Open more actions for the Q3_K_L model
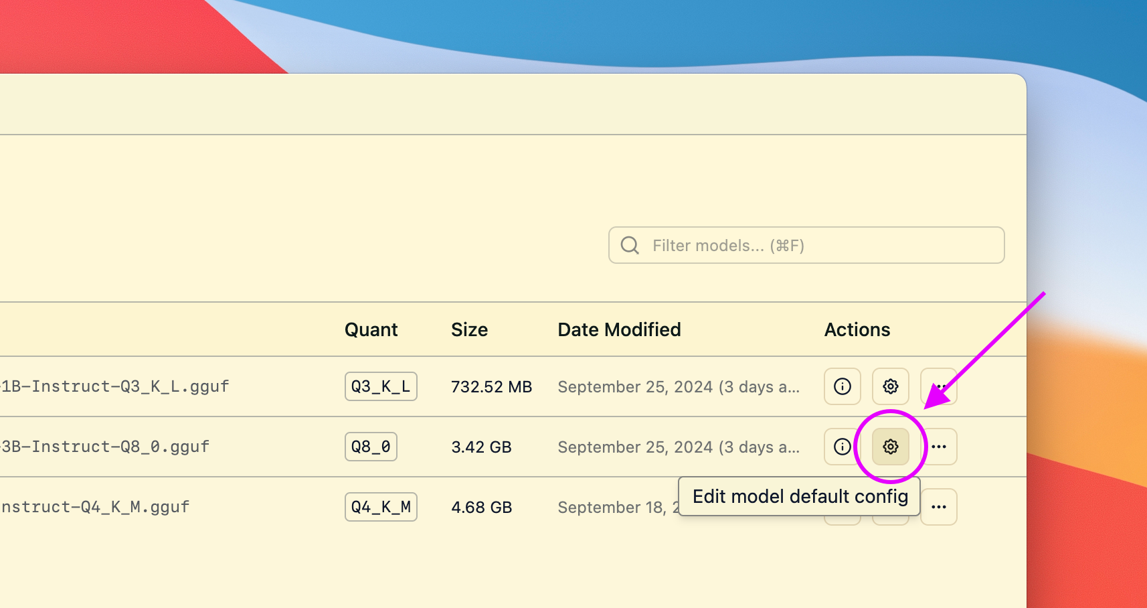Screen dimensions: 1147x608 (940, 386)
